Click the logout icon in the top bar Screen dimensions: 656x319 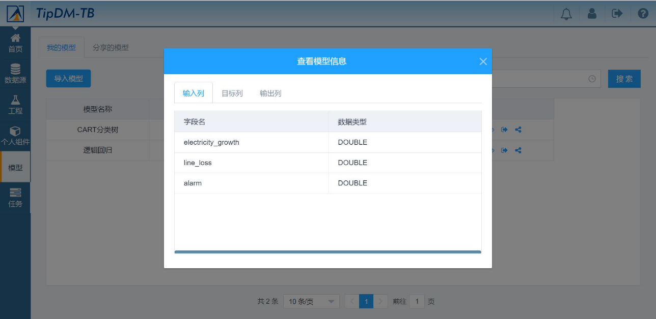[617, 14]
